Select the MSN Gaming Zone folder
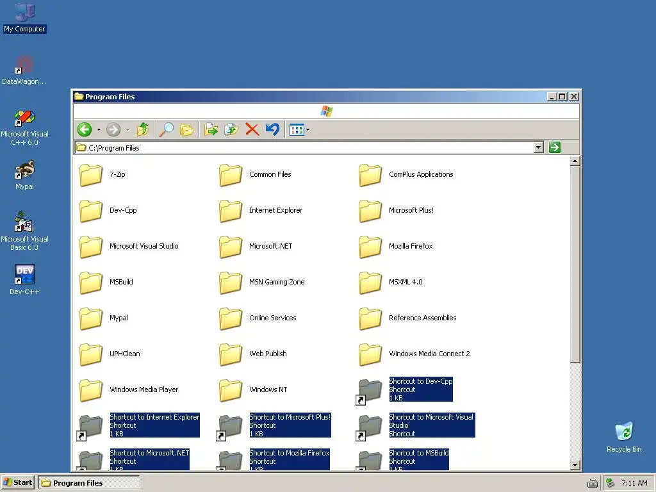Image resolution: width=656 pixels, height=492 pixels. (262, 283)
